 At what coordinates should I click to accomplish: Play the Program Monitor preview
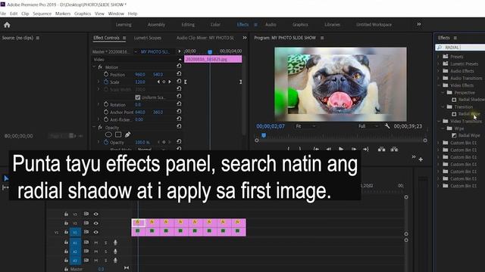point(341,150)
